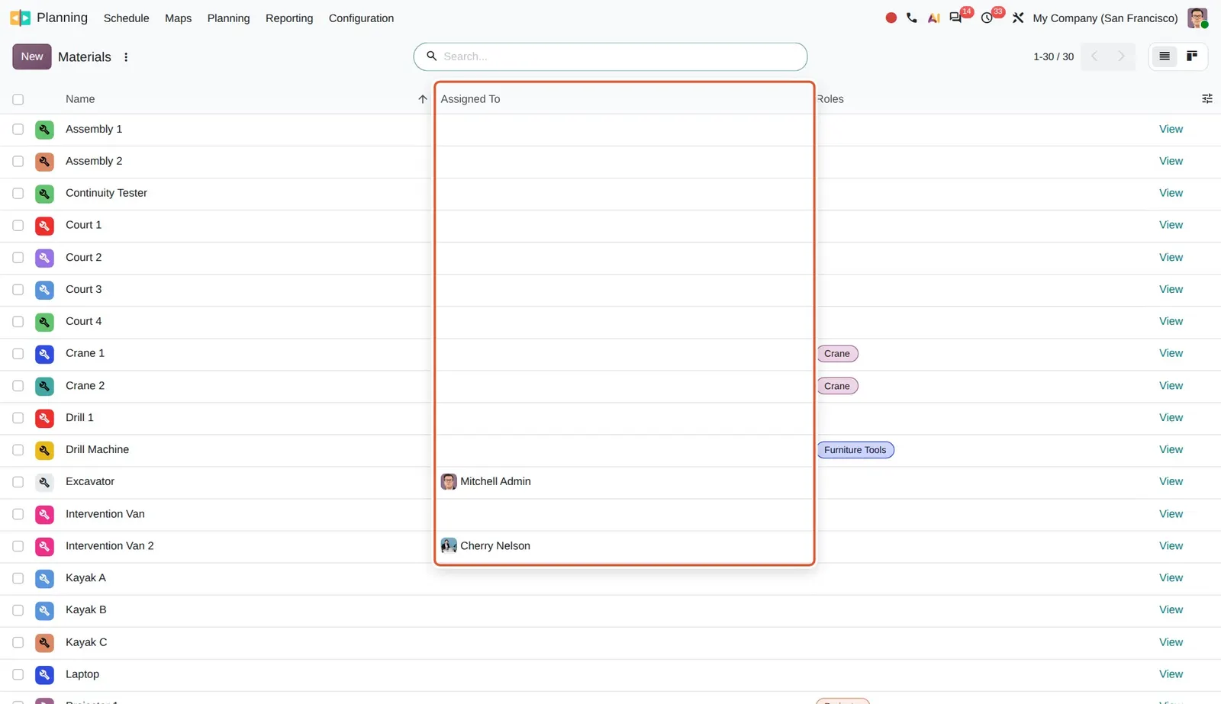Click View link for Excavator row
Screen dimensions: 1221x704
pos(1171,481)
